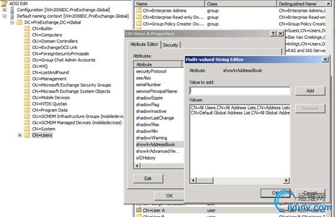This screenshot has height=217, width=335.
Task: Click the Default naming context server icon
Action: tap(12, 17)
